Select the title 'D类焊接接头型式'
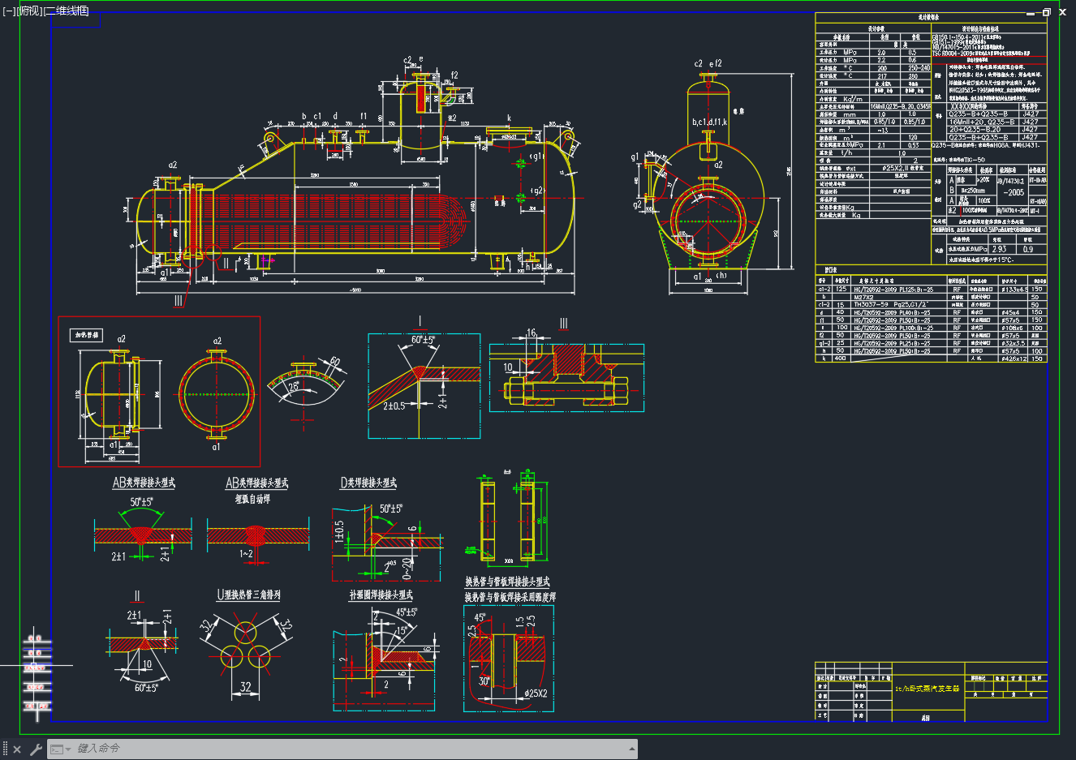The width and height of the screenshot is (1076, 760). pyautogui.click(x=368, y=483)
